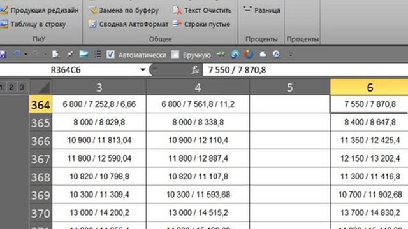Image resolution: width=408 pixels, height=229 pixels.
Task: Click the pin icon in quick access toolbar
Action: pos(69,54)
